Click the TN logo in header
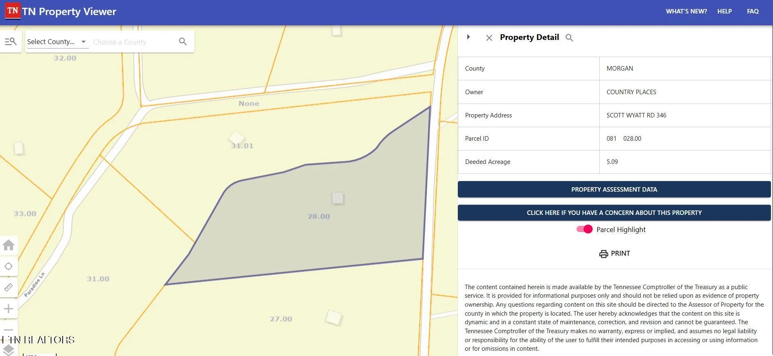773x356 pixels. (x=13, y=11)
